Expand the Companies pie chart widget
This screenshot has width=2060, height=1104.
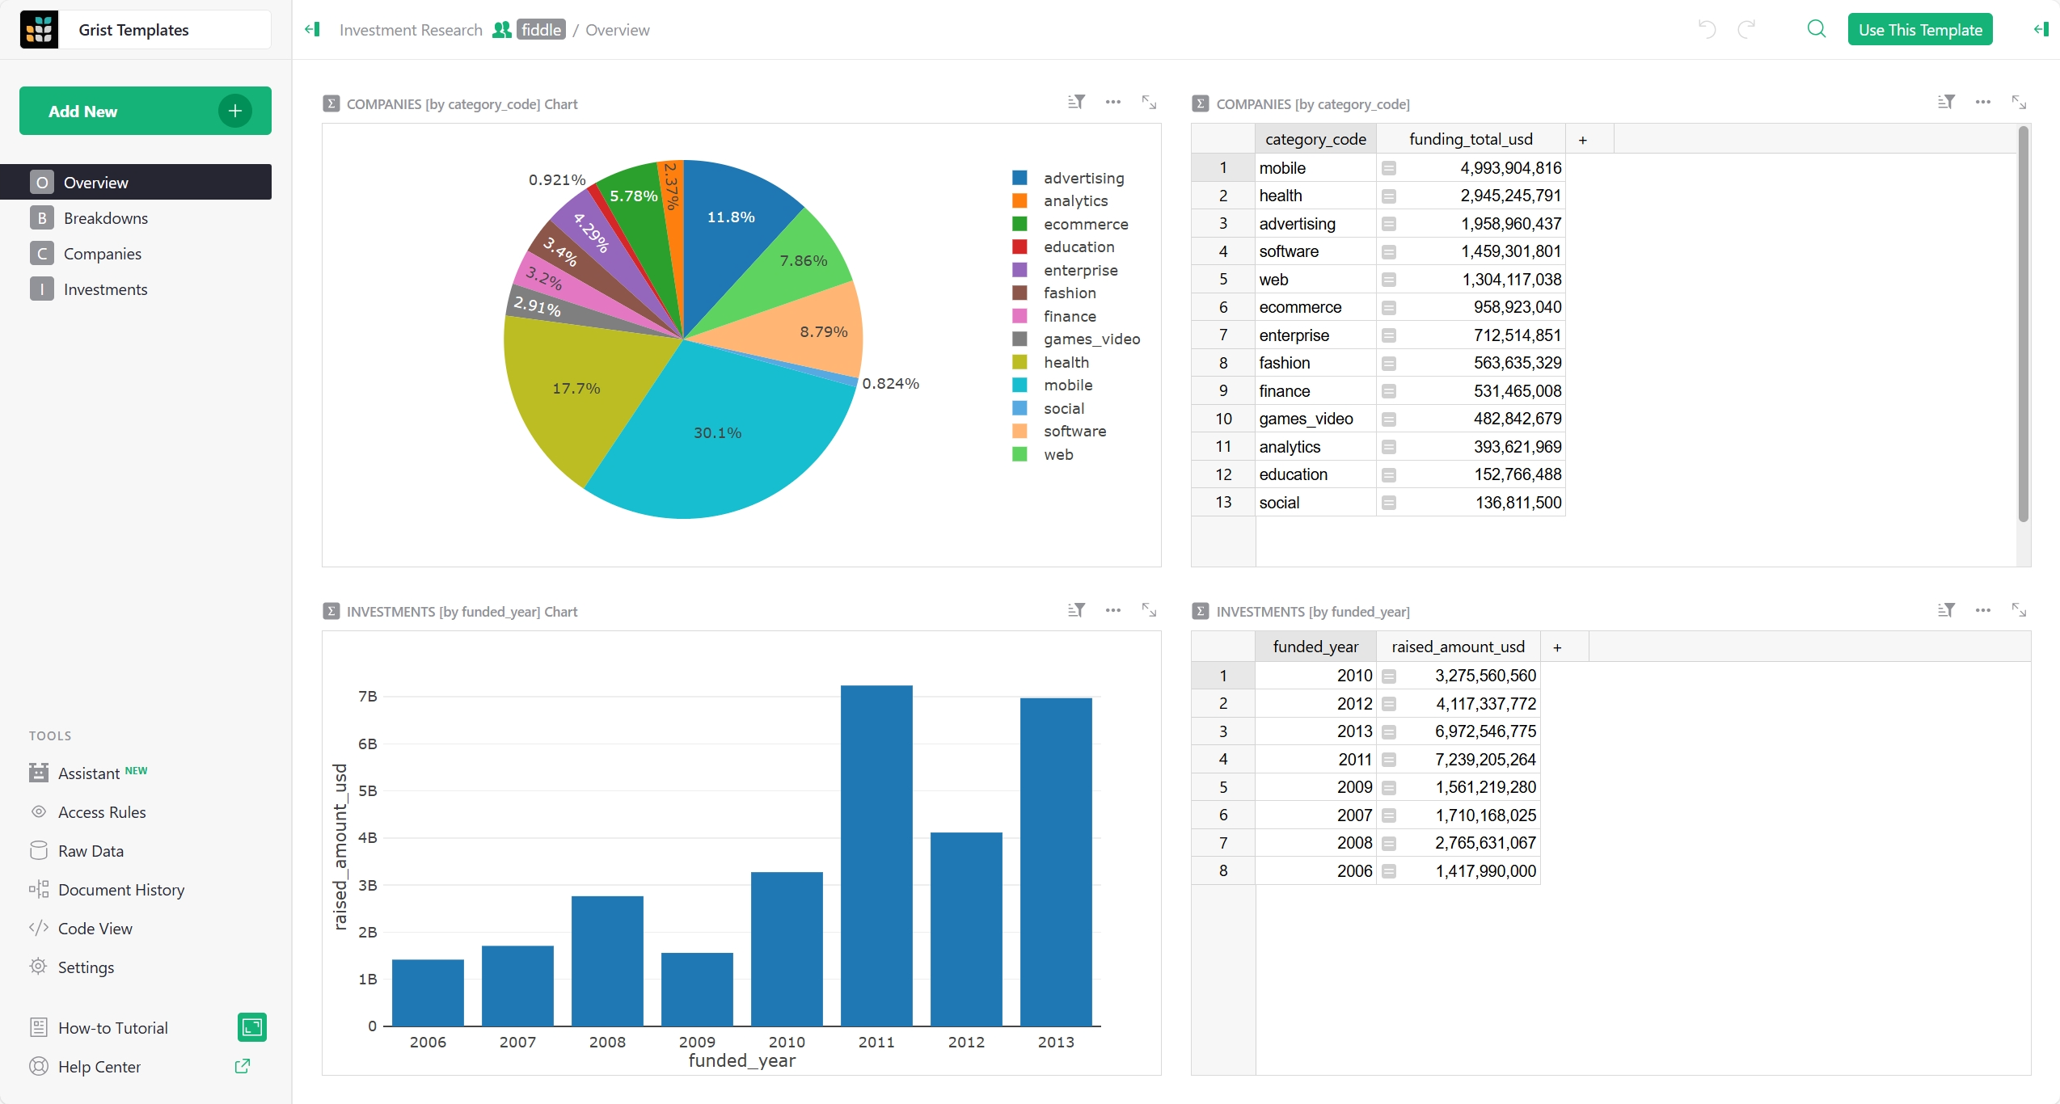(x=1149, y=103)
